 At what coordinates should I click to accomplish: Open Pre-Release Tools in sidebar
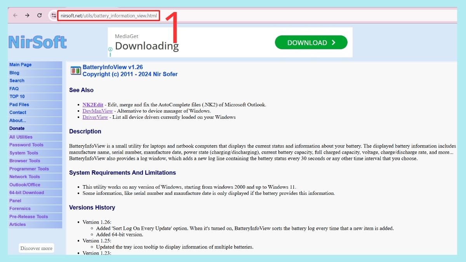pos(29,217)
